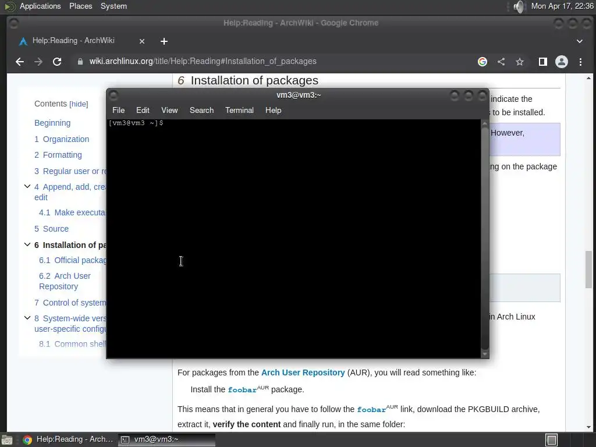Open the terminal Search menu
596x447 pixels.
(201, 110)
